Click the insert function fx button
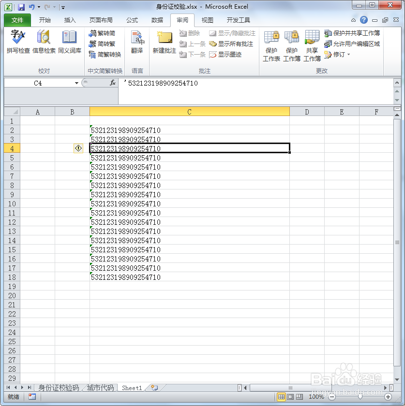405x406 pixels. click(x=113, y=83)
